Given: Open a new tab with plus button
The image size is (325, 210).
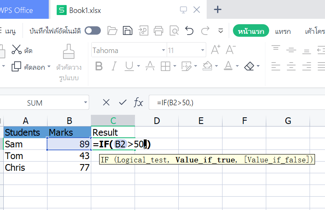Looking at the screenshot, I should click(217, 10).
